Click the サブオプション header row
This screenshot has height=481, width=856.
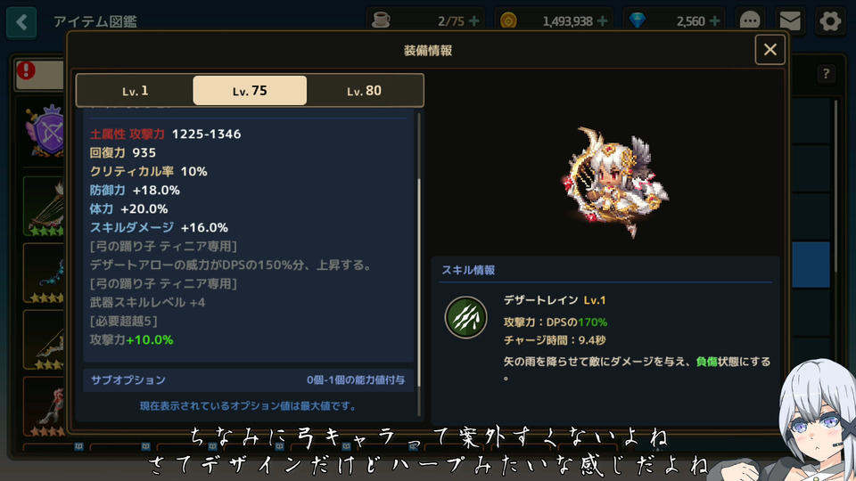(x=249, y=380)
